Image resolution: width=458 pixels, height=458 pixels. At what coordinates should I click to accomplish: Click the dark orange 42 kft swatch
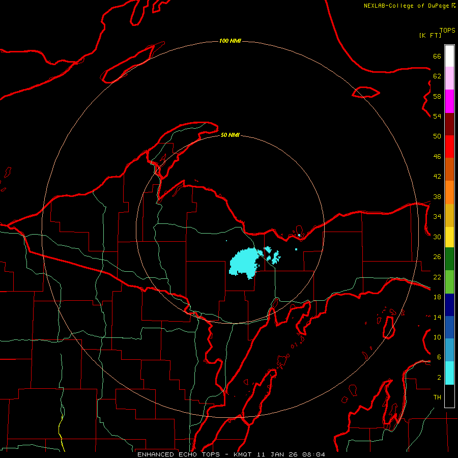449,169
